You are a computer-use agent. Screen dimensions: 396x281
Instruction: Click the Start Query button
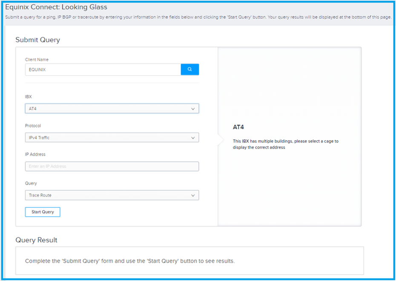[43, 212]
